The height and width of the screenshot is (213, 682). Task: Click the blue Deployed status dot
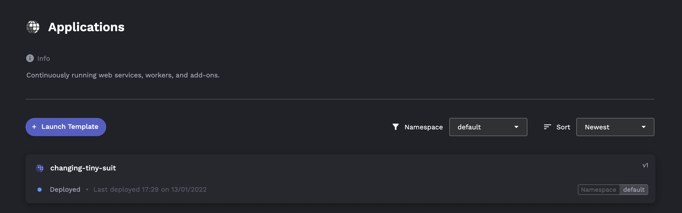[x=40, y=189]
